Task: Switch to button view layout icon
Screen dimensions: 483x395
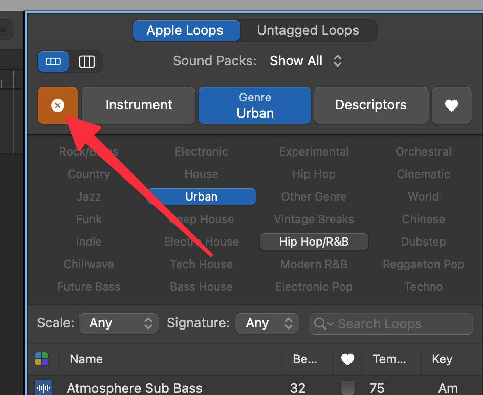Action: 53,61
